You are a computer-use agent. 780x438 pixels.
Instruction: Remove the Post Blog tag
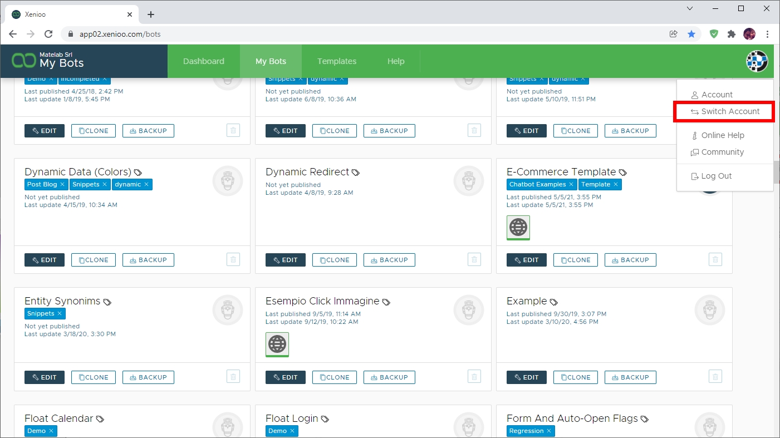coord(62,184)
